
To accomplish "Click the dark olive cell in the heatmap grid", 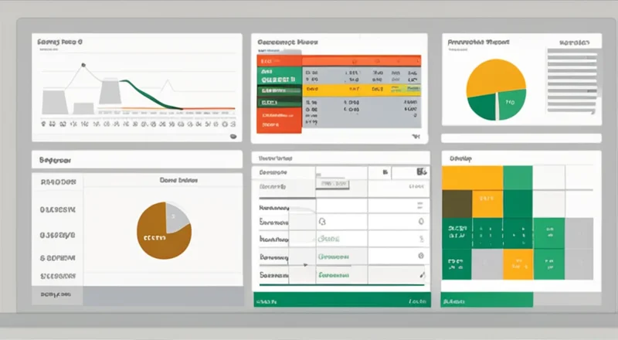I will pos(456,204).
